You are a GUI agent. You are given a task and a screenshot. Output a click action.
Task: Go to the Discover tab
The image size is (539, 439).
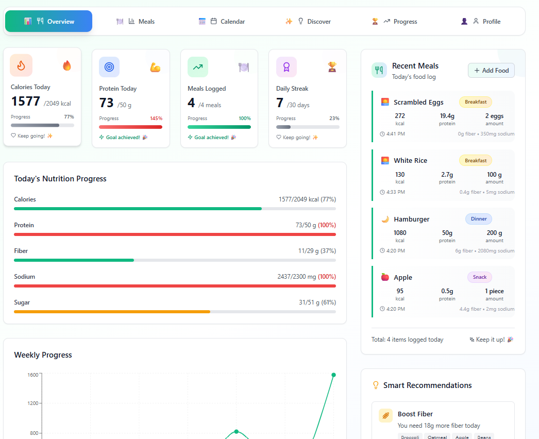308,21
